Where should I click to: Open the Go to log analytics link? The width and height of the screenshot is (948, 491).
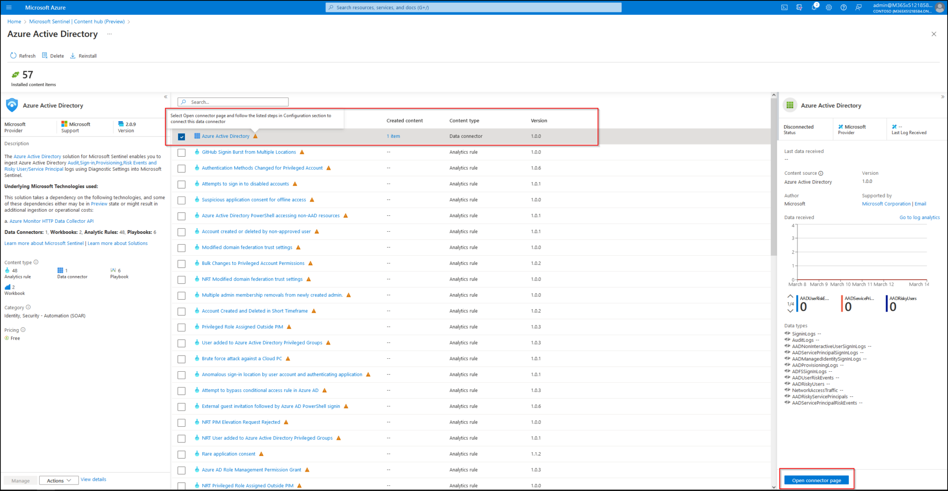920,217
